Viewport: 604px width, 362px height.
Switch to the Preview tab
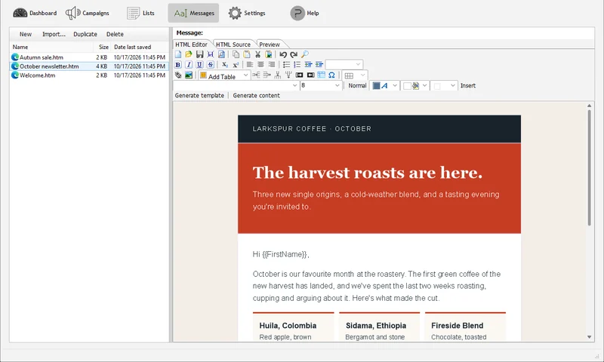point(270,44)
